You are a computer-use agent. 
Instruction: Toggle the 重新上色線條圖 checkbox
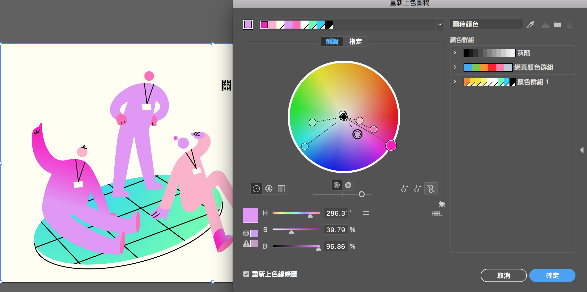tap(246, 274)
